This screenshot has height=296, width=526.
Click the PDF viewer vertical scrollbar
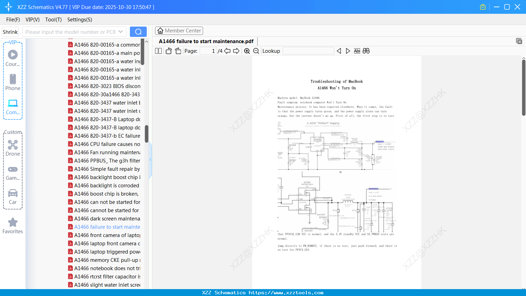[524, 88]
